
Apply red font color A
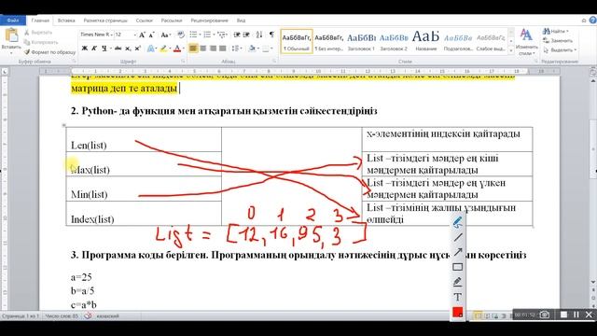[176, 49]
